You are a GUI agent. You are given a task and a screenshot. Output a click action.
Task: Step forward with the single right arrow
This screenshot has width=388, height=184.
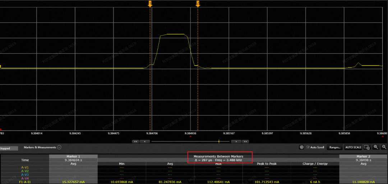236,142
